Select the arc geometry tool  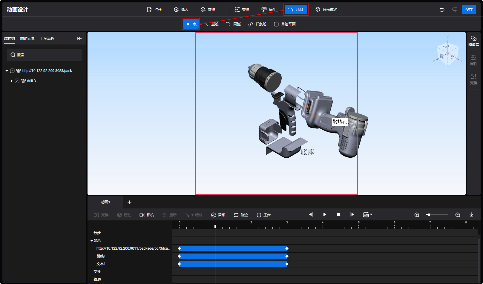233,24
